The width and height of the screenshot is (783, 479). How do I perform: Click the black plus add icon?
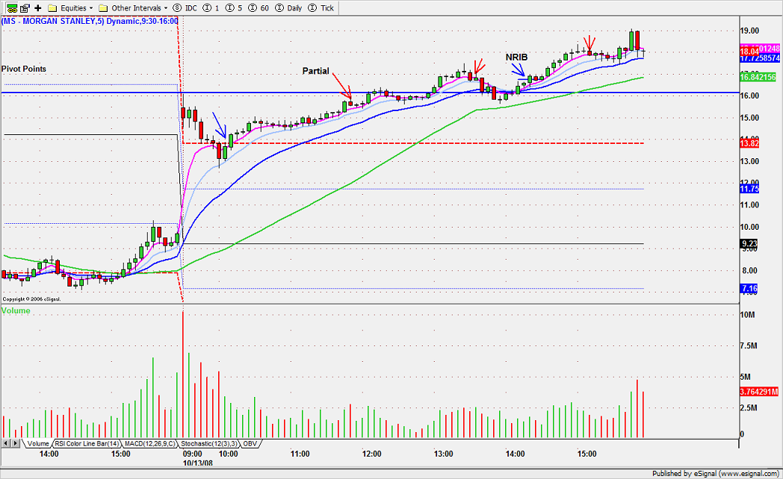(x=38, y=8)
